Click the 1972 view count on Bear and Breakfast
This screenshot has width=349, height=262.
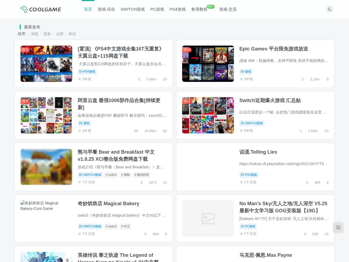153,183
